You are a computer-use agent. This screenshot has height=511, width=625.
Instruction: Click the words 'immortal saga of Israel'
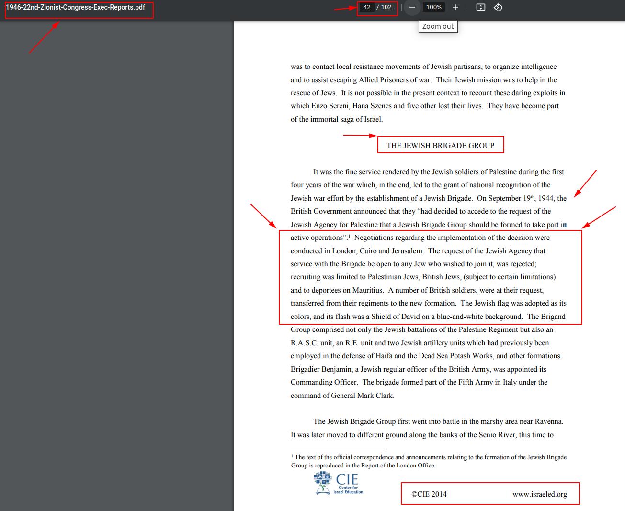click(x=346, y=119)
